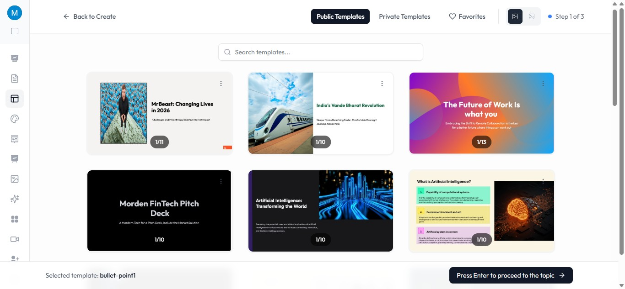
Task: Go Back to Create
Action: coord(90,16)
